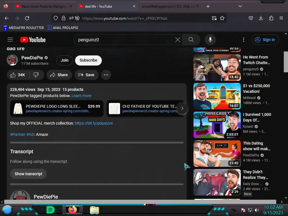Open the site permissions icon in address bar
The width and height of the screenshot is (288, 216).
pyautogui.click(x=71, y=18)
